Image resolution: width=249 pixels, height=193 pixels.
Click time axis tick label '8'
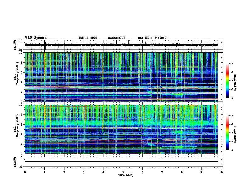click(x=182, y=172)
